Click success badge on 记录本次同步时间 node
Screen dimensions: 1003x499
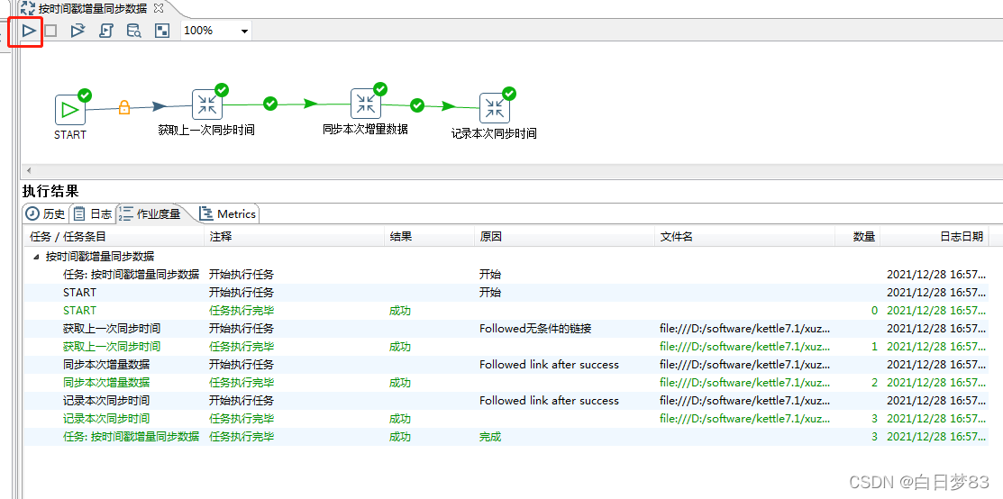[x=509, y=94]
